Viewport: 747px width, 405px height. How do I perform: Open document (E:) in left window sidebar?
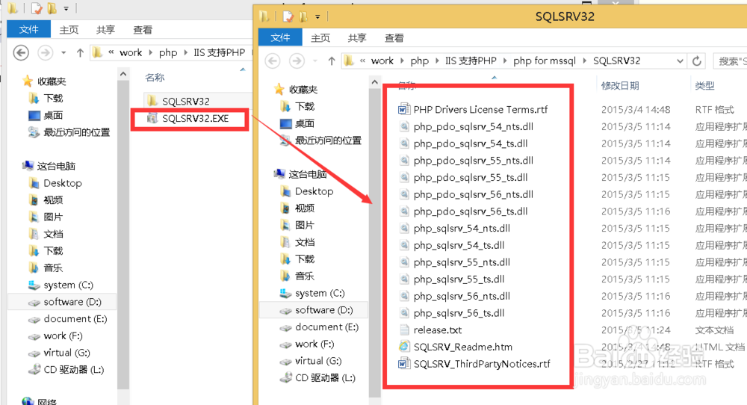(x=75, y=319)
